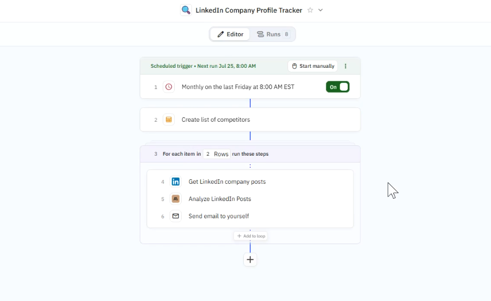The height and width of the screenshot is (301, 491).
Task: Open the scheduled trigger three-dot menu
Action: [x=346, y=66]
